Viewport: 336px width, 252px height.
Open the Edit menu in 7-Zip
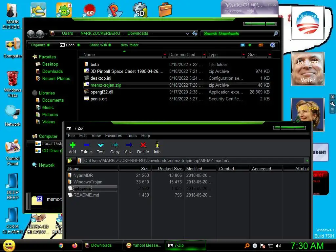point(83,136)
